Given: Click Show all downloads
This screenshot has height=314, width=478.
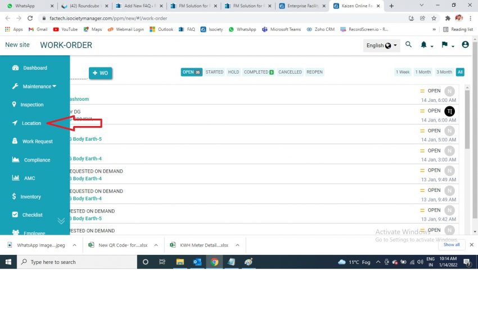Looking at the screenshot, I should click(452, 245).
